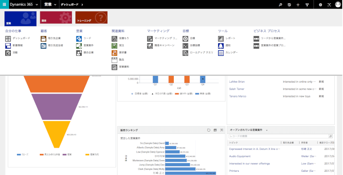The image size is (343, 175).
Task: Click the chevron next to ダッシュボード breadcrumb
Action: coord(82,5)
